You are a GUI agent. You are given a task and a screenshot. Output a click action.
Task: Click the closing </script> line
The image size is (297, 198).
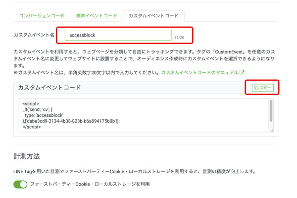pyautogui.click(x=32, y=127)
